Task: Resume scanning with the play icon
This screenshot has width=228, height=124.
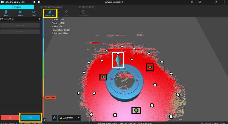Action: (x=20, y=13)
